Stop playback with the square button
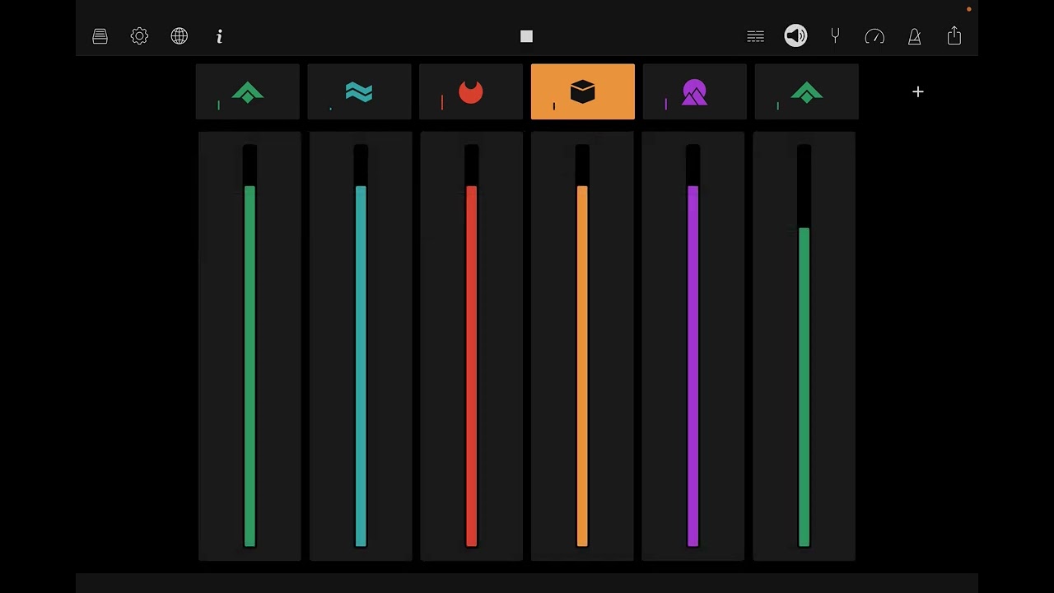1054x593 pixels. pos(527,36)
